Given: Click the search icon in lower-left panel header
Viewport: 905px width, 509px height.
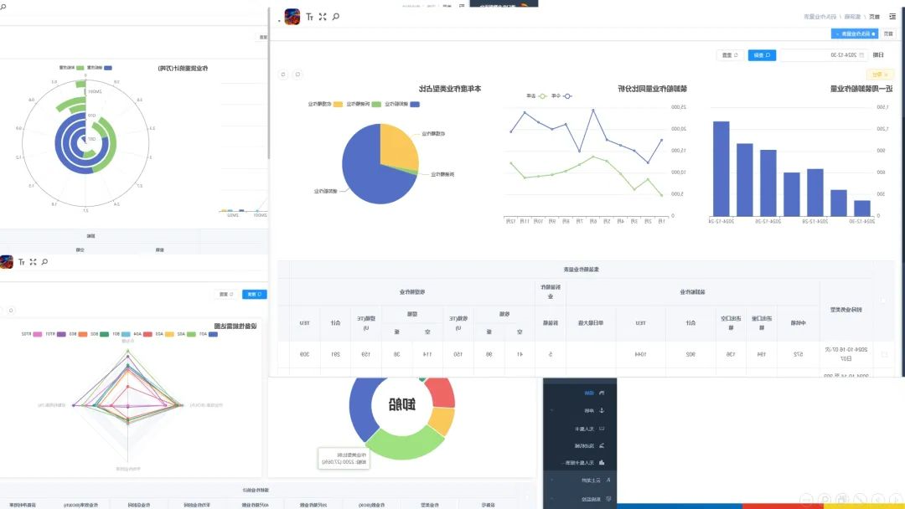Looking at the screenshot, I should point(44,262).
